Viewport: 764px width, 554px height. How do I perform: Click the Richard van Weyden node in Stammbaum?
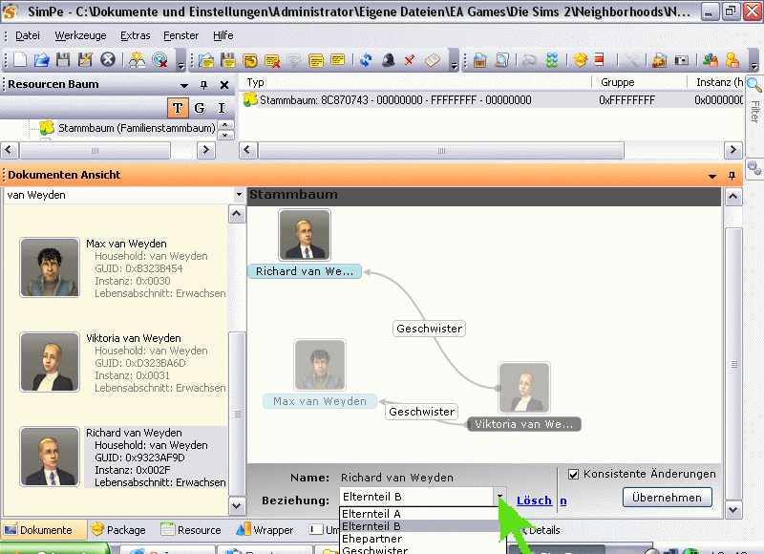pyautogui.click(x=305, y=271)
